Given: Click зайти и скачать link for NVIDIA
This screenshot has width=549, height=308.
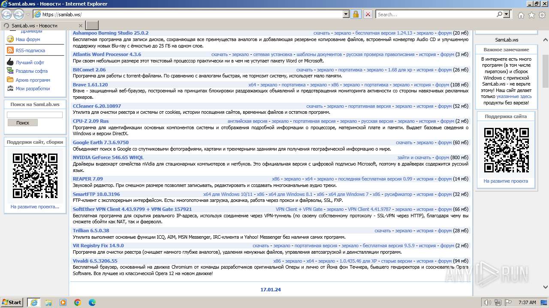Looking at the screenshot, I should click(x=414, y=157).
